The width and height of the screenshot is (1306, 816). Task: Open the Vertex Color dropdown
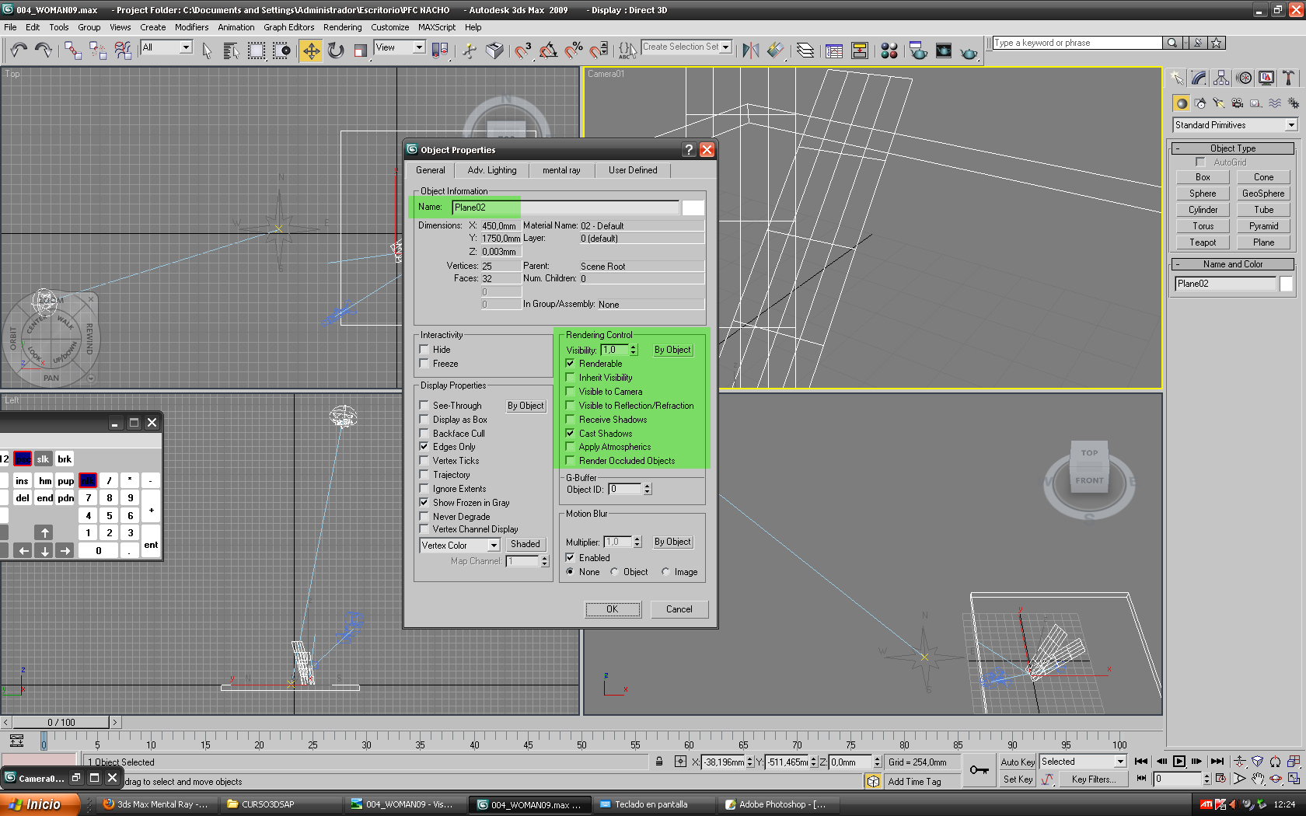(493, 546)
